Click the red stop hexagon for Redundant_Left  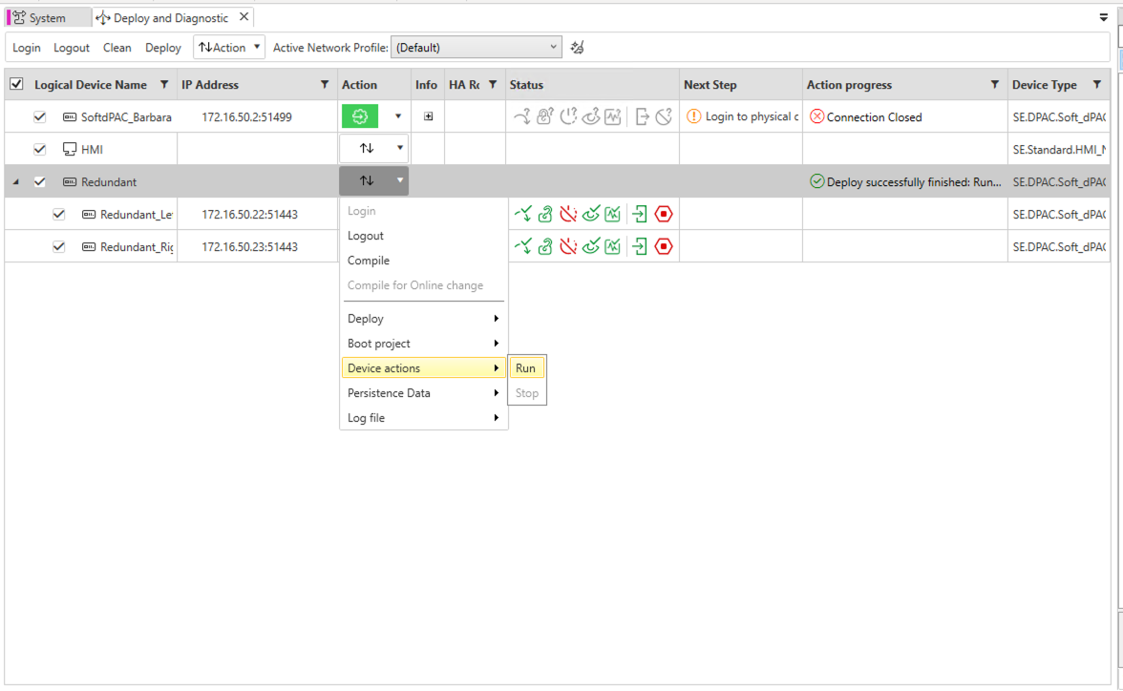pyautogui.click(x=664, y=214)
